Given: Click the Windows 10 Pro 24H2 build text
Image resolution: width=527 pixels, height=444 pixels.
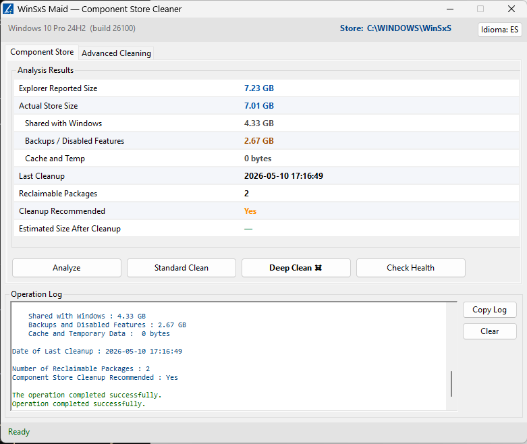Looking at the screenshot, I should 72,28.
